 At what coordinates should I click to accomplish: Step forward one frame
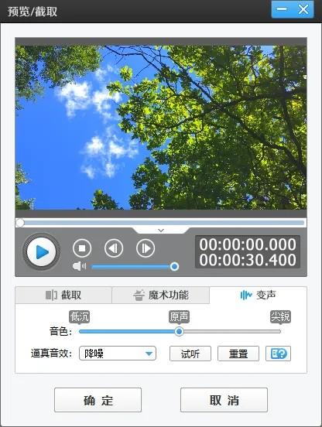[146, 248]
